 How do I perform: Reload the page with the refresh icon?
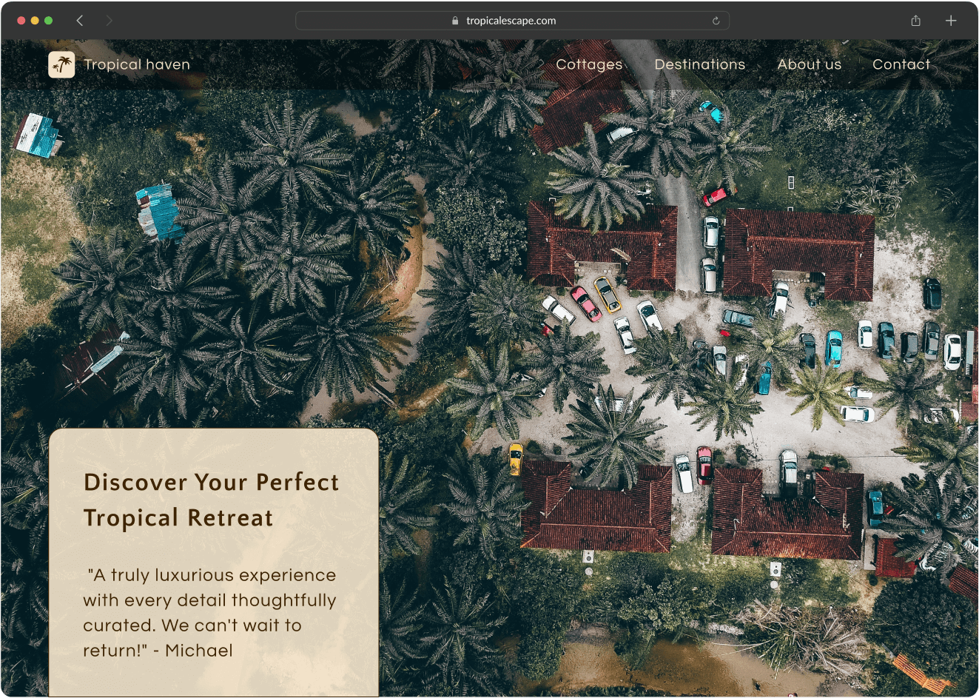(x=716, y=21)
